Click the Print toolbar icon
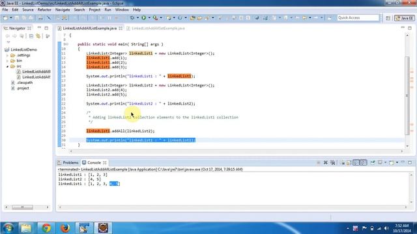Viewport: 417px width, 234px height. (x=40, y=18)
